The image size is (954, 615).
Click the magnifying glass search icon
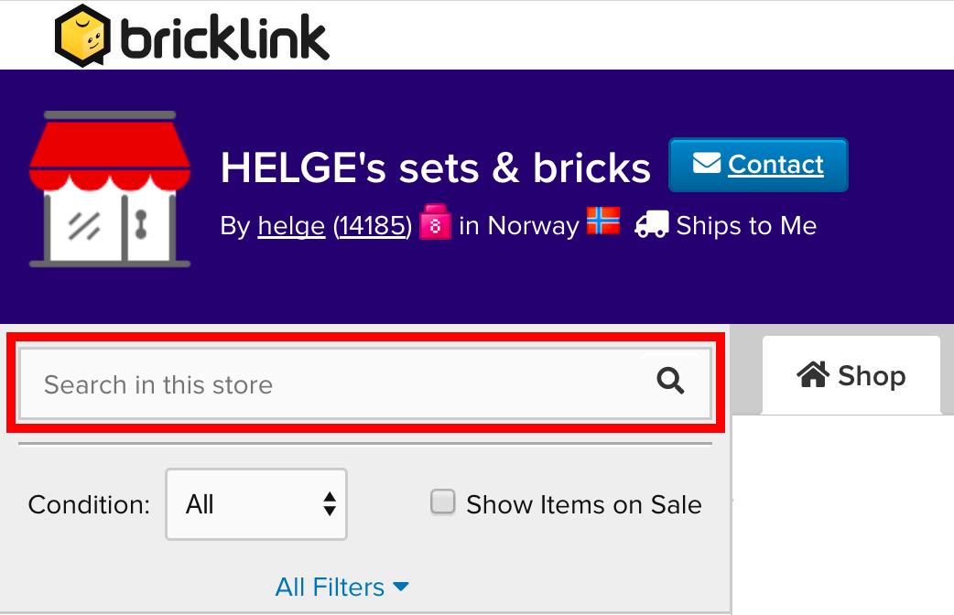click(x=670, y=382)
